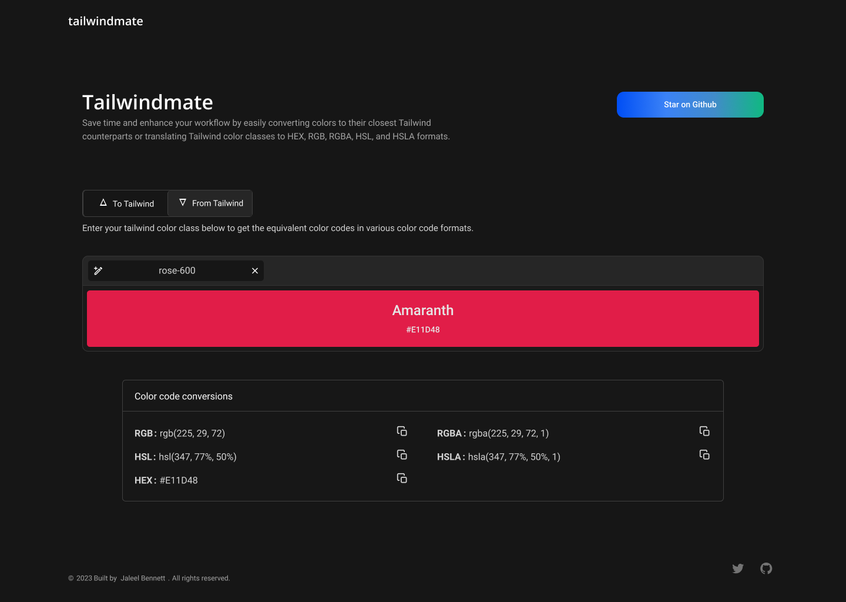846x602 pixels.
Task: Copy the RGBA value rgba(225, 29, 72, 1)
Action: click(x=704, y=432)
